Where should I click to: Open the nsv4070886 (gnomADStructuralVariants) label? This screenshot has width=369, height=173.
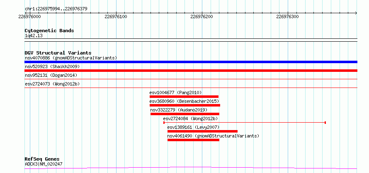pyautogui.click(x=71, y=58)
